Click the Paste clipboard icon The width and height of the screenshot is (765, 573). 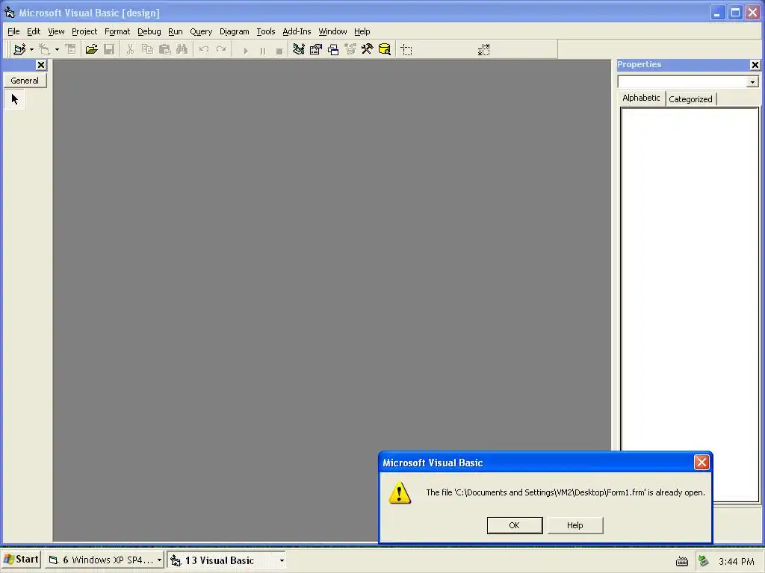pyautogui.click(x=165, y=49)
